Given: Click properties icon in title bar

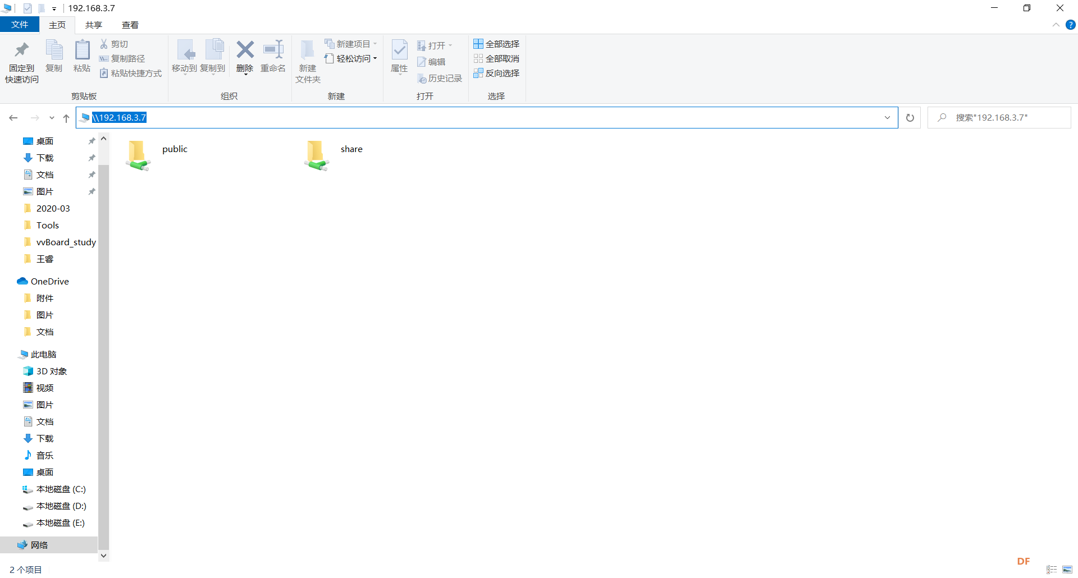Looking at the screenshot, I should tap(28, 8).
